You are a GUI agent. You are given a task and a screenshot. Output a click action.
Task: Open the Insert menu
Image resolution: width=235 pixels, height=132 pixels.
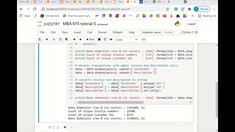point(77,32)
